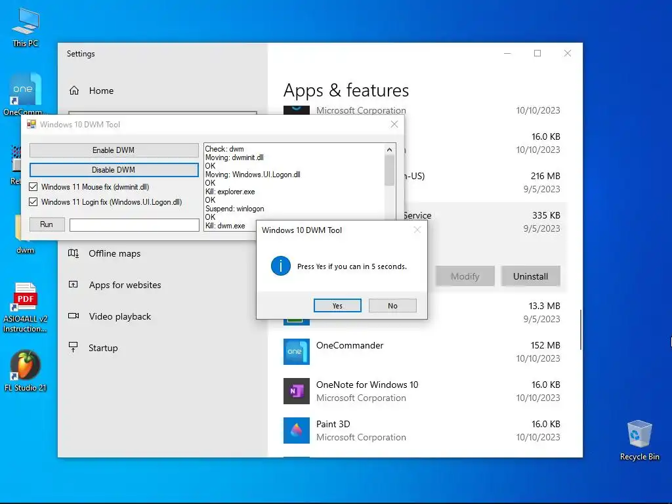Click No in the confirmation dialog
672x504 pixels.
coord(392,306)
